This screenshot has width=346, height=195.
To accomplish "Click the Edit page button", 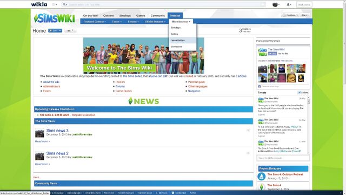I will pyautogui.click(x=53, y=30).
